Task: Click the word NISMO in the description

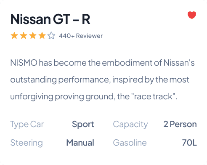Action: [x=24, y=63]
